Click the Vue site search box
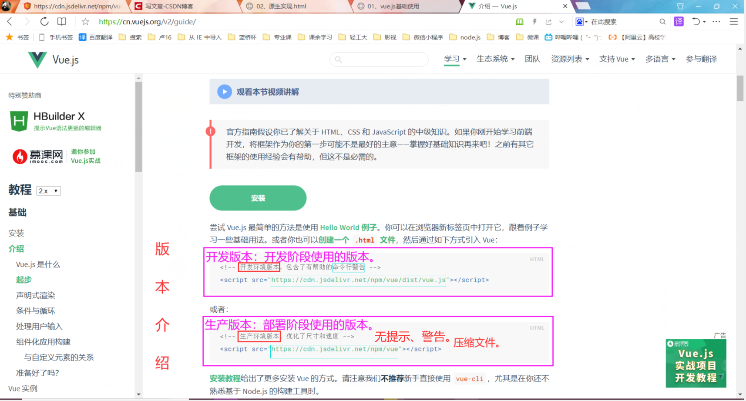This screenshot has height=401, width=746. click(x=379, y=60)
